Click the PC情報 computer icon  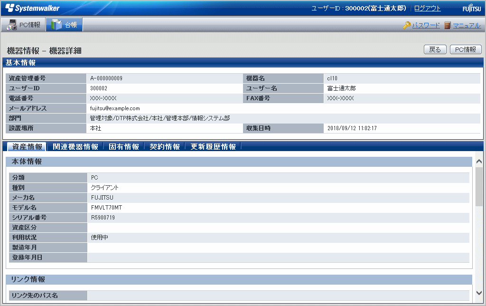pos(12,25)
